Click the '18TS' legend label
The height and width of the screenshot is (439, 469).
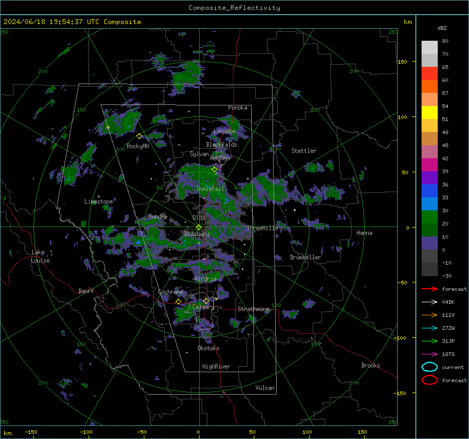[x=448, y=354]
